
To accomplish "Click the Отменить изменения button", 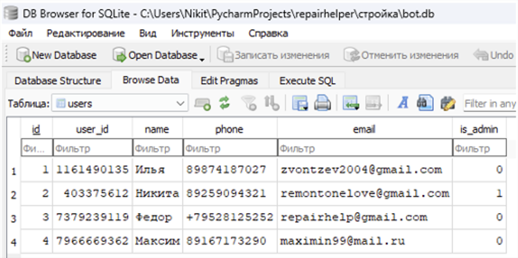I will [x=401, y=55].
